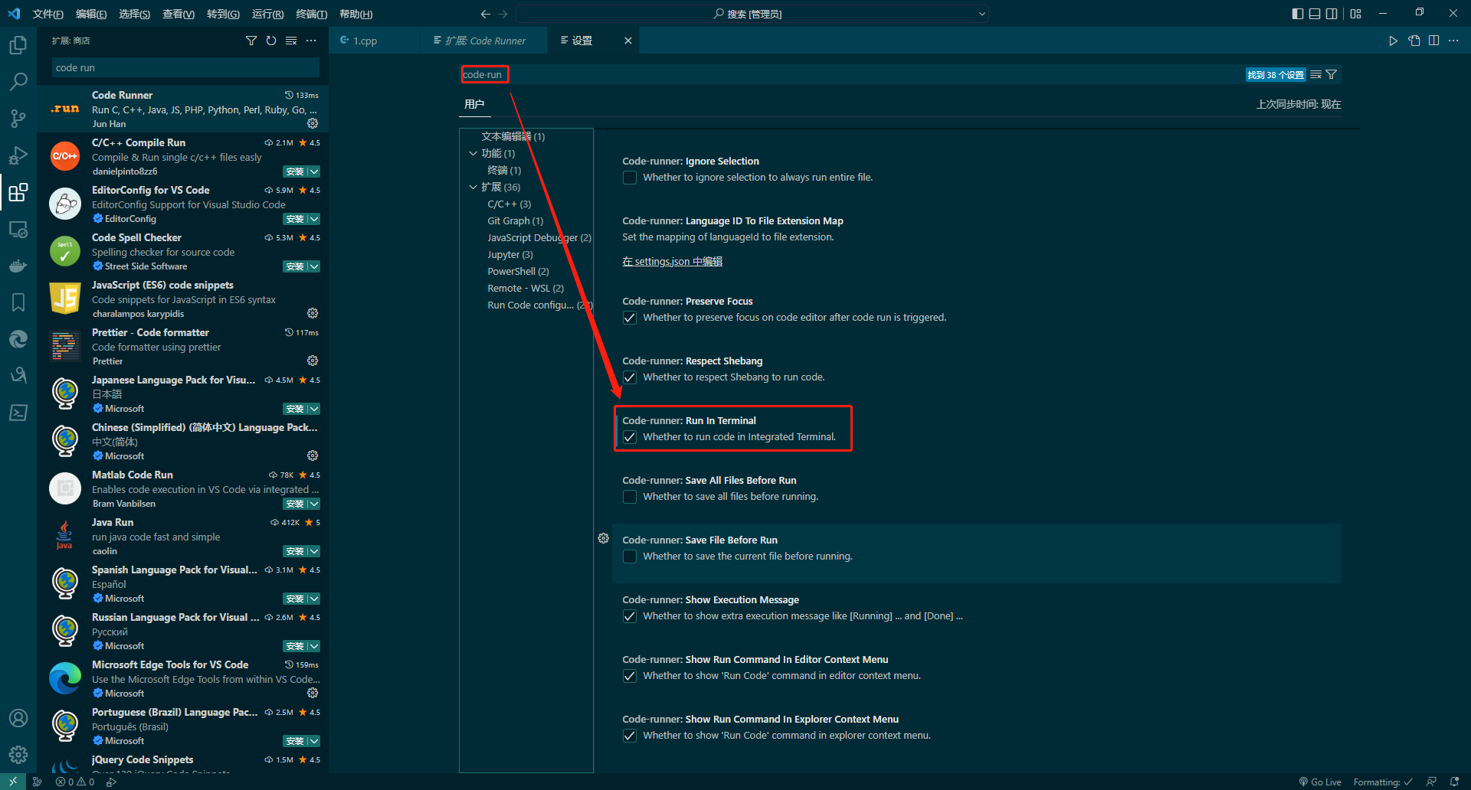Open the 文件 menu
1471x790 pixels.
(48, 14)
